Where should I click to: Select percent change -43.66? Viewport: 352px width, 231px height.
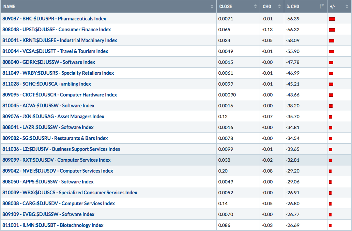click(x=292, y=95)
